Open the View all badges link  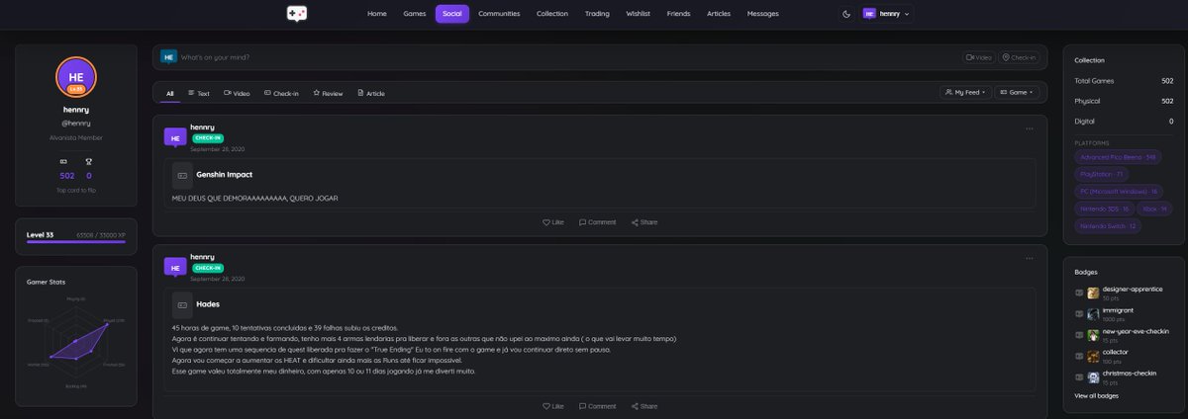point(1096,395)
